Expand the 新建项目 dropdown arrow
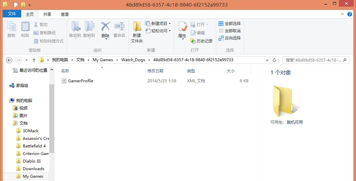Image resolution: width=356 pixels, height=181 pixels. [170, 23]
